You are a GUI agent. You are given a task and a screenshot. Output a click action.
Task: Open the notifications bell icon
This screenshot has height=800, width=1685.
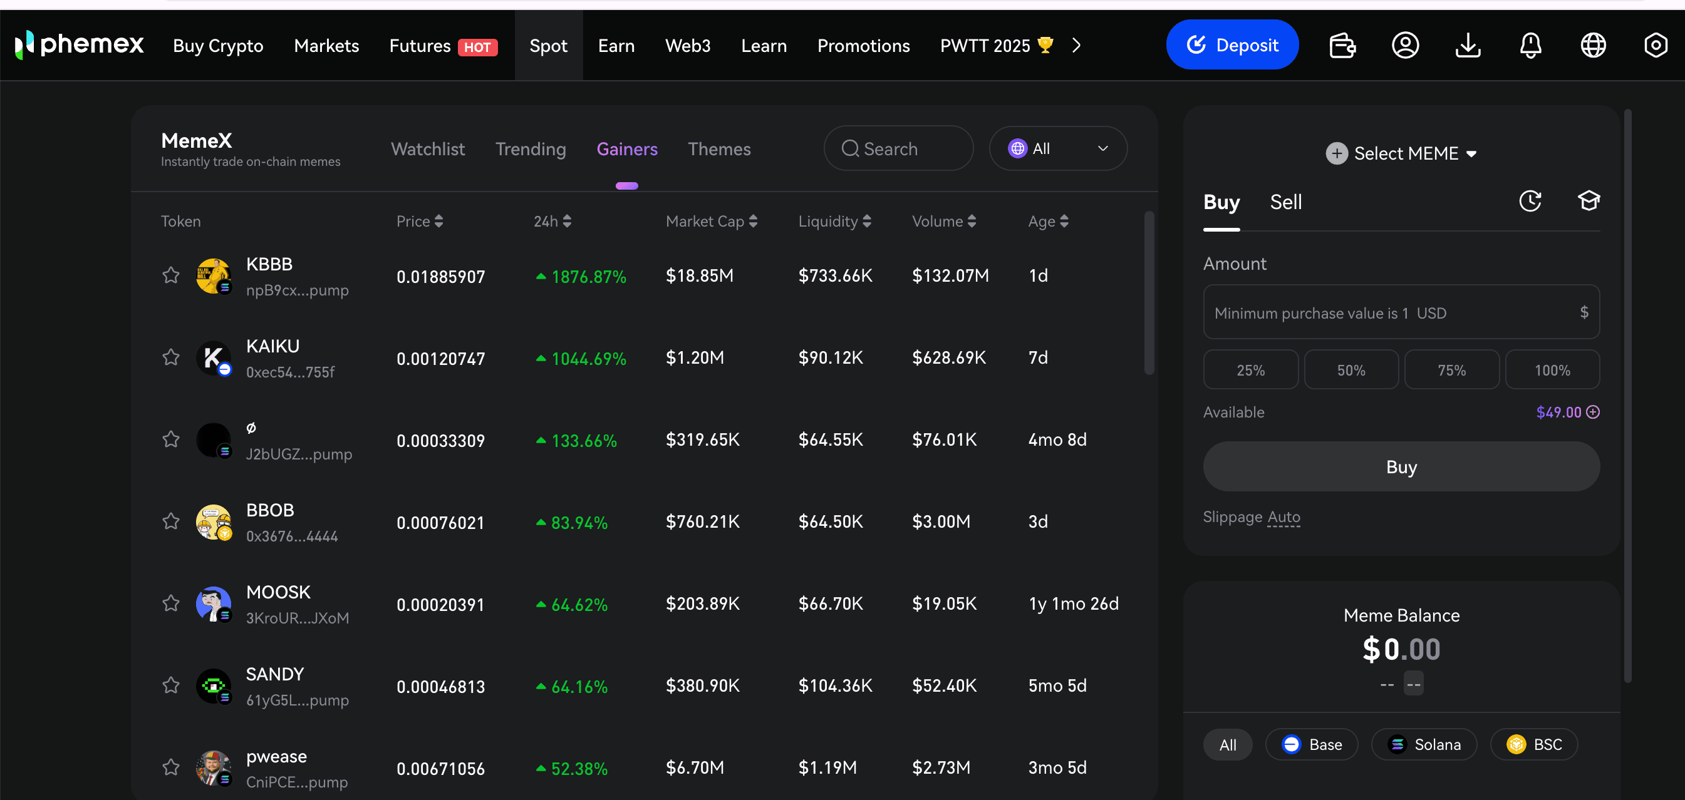[1531, 45]
